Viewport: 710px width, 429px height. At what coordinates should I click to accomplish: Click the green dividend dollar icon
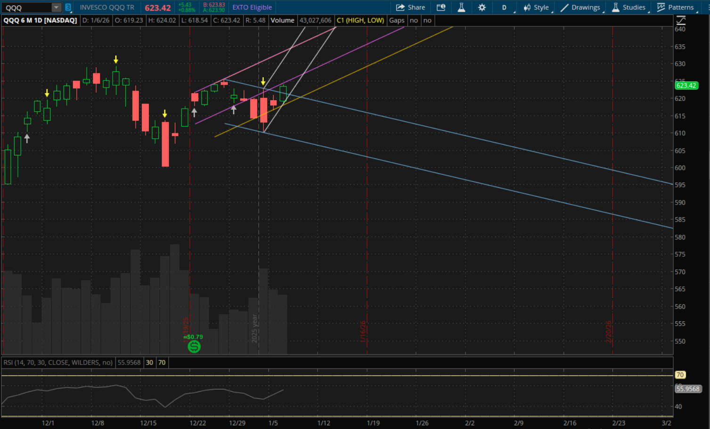pyautogui.click(x=194, y=347)
